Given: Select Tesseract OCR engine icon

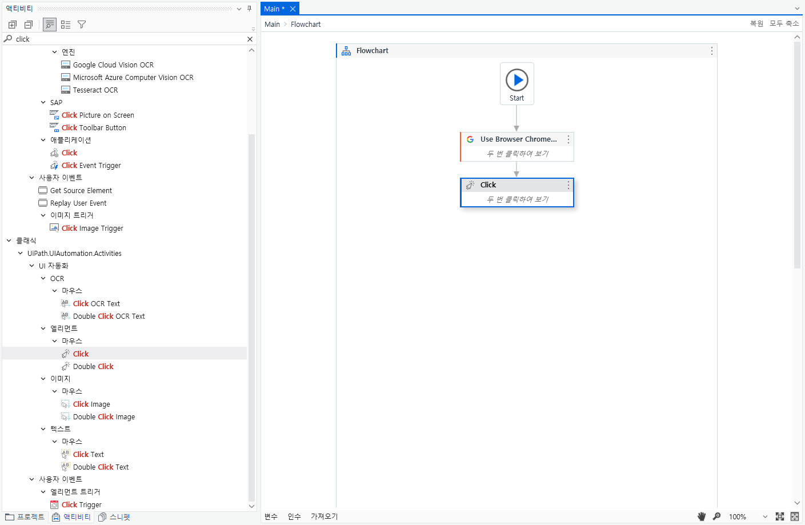Looking at the screenshot, I should point(66,90).
